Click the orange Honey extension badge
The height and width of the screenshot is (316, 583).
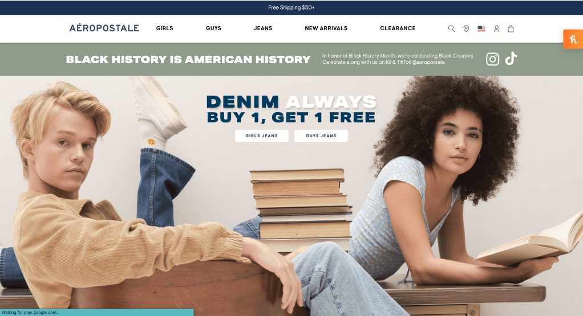click(x=573, y=39)
